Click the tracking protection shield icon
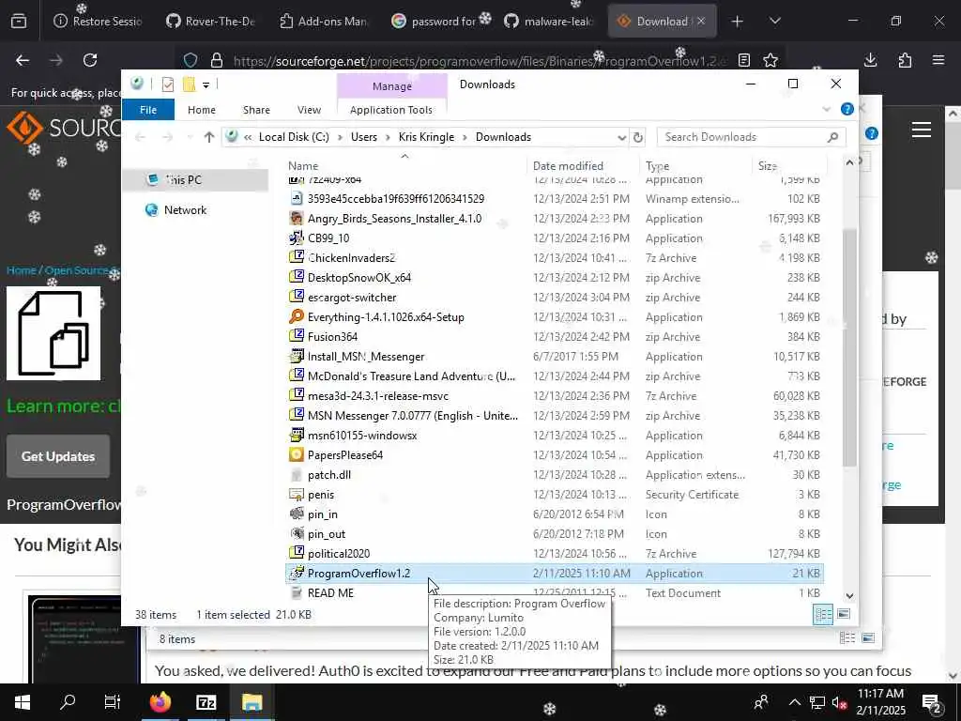This screenshot has width=961, height=721. (x=191, y=60)
